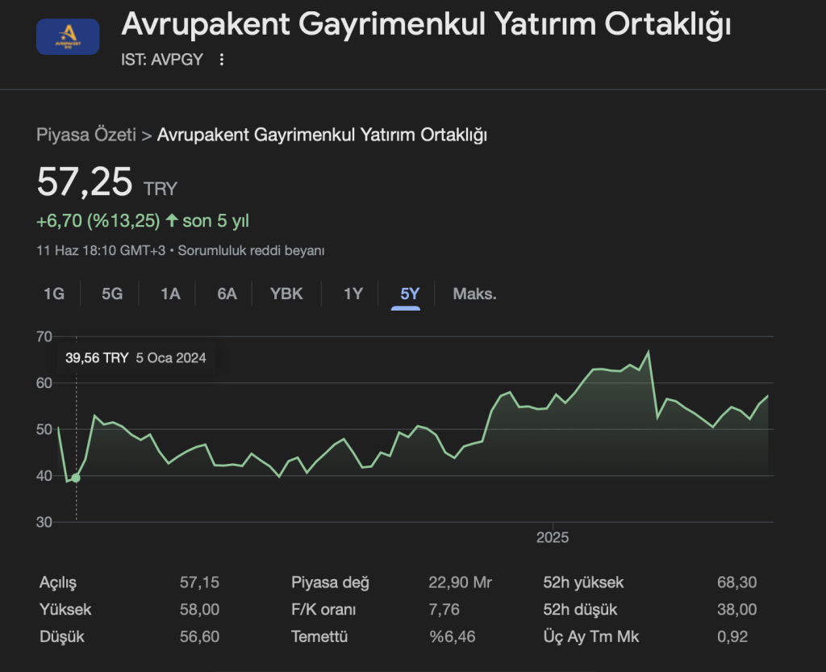826x672 pixels.
Task: Click the 70 y-axis label
Action: [44, 336]
